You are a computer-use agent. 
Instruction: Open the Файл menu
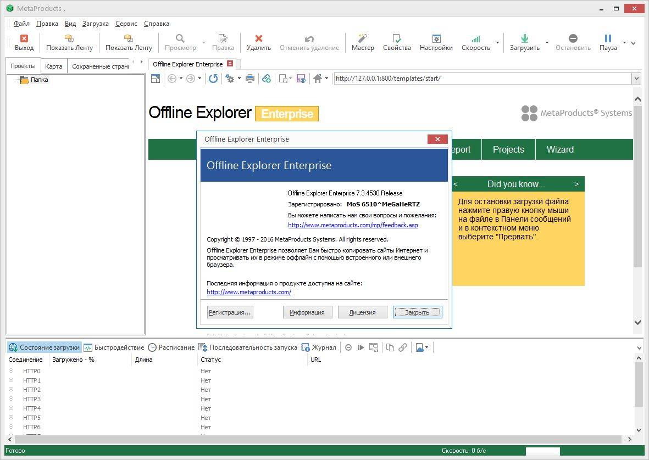point(21,24)
